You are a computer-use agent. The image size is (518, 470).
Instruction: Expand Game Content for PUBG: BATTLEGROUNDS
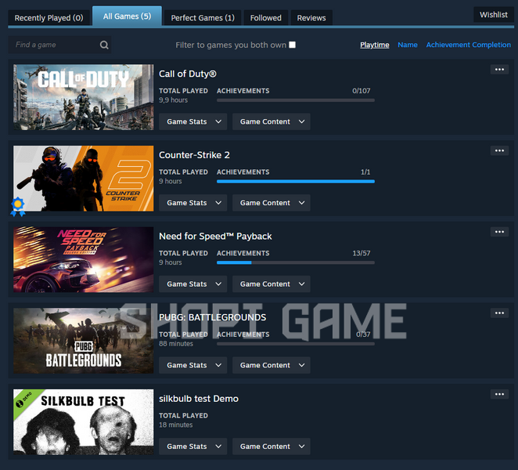coord(272,365)
